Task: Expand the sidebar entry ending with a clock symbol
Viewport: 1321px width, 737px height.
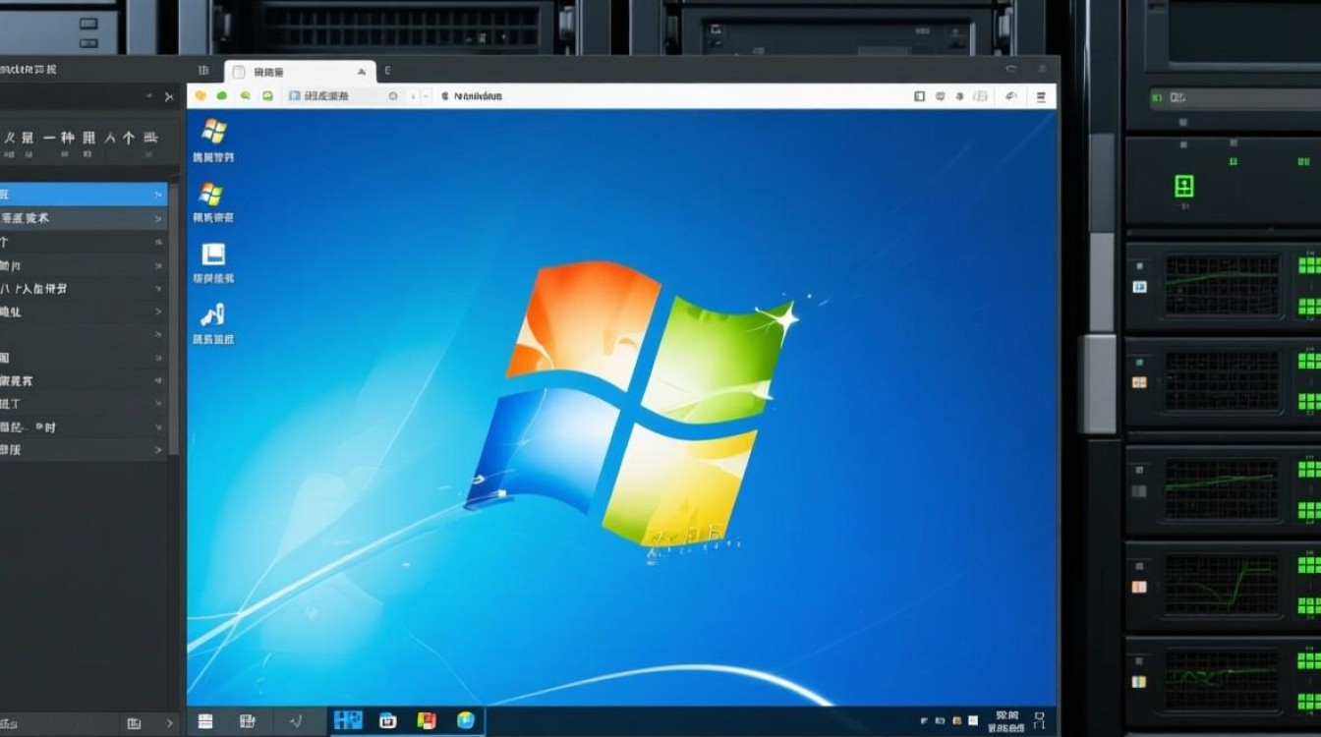Action: click(157, 426)
